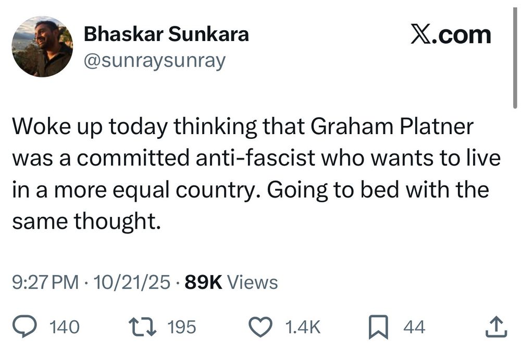This screenshot has width=521, height=354.
Task: Open sharing options via the share arrow icon
Action: 495,327
